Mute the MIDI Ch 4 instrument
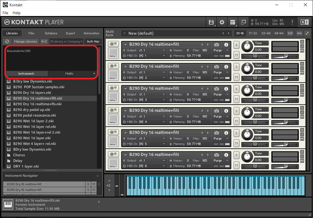313x218 pixels. coord(236,121)
